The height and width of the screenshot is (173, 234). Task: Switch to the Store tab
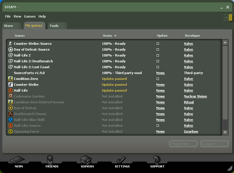coord(9,26)
